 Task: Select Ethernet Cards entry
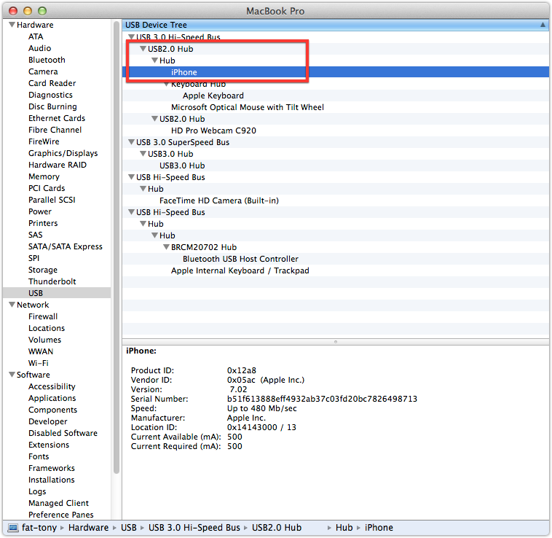pos(57,118)
